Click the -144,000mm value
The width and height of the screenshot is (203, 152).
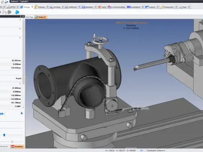pos(15,99)
